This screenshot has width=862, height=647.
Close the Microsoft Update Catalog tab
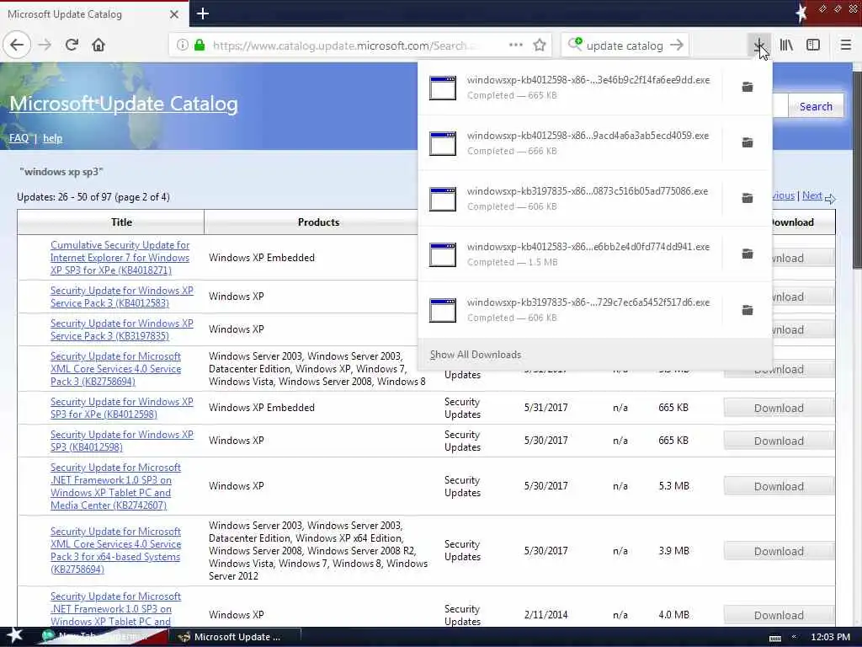(x=174, y=14)
